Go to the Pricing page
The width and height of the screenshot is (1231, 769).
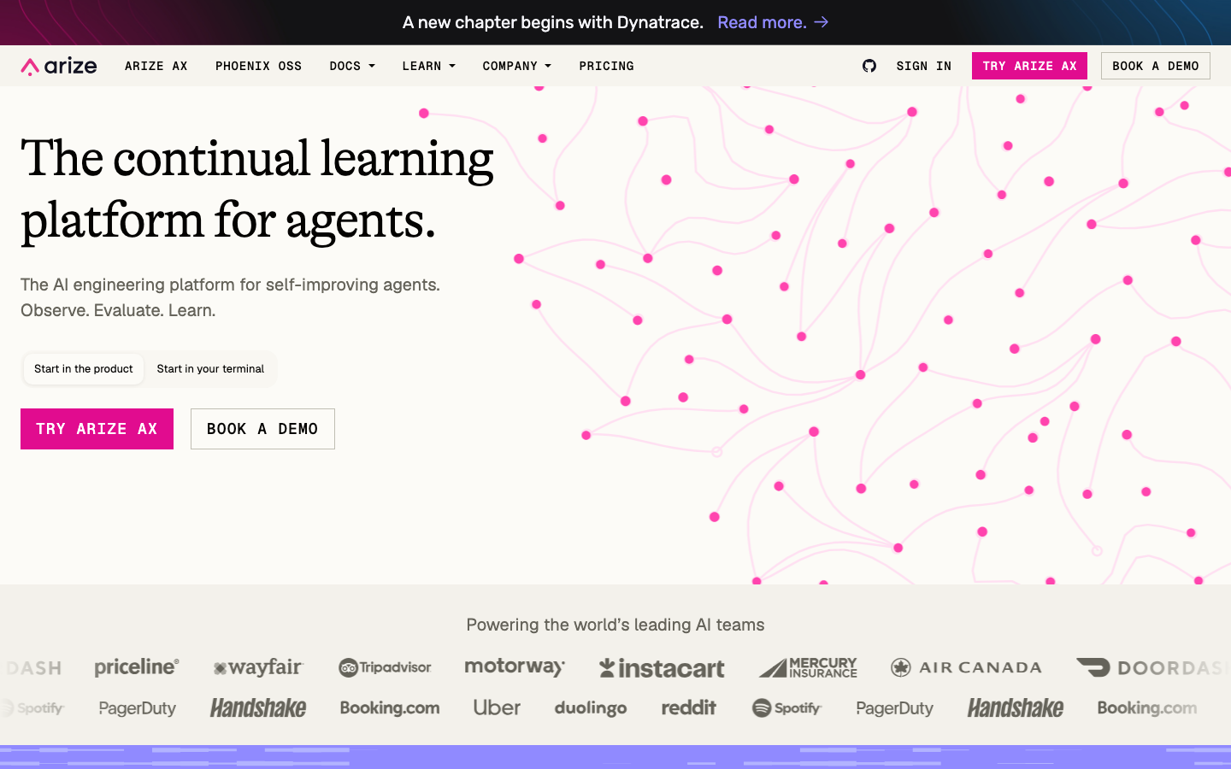coord(607,66)
